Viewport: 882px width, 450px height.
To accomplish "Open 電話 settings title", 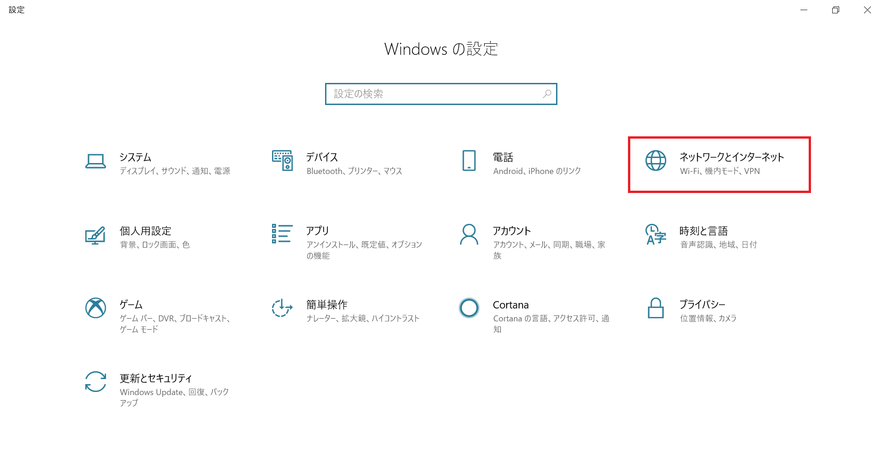I will point(503,157).
